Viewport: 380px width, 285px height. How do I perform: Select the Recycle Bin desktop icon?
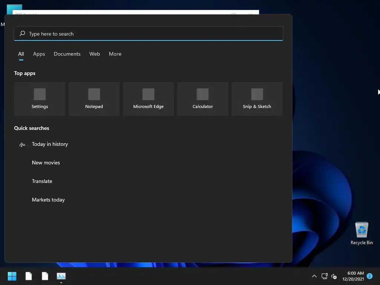coord(361,233)
